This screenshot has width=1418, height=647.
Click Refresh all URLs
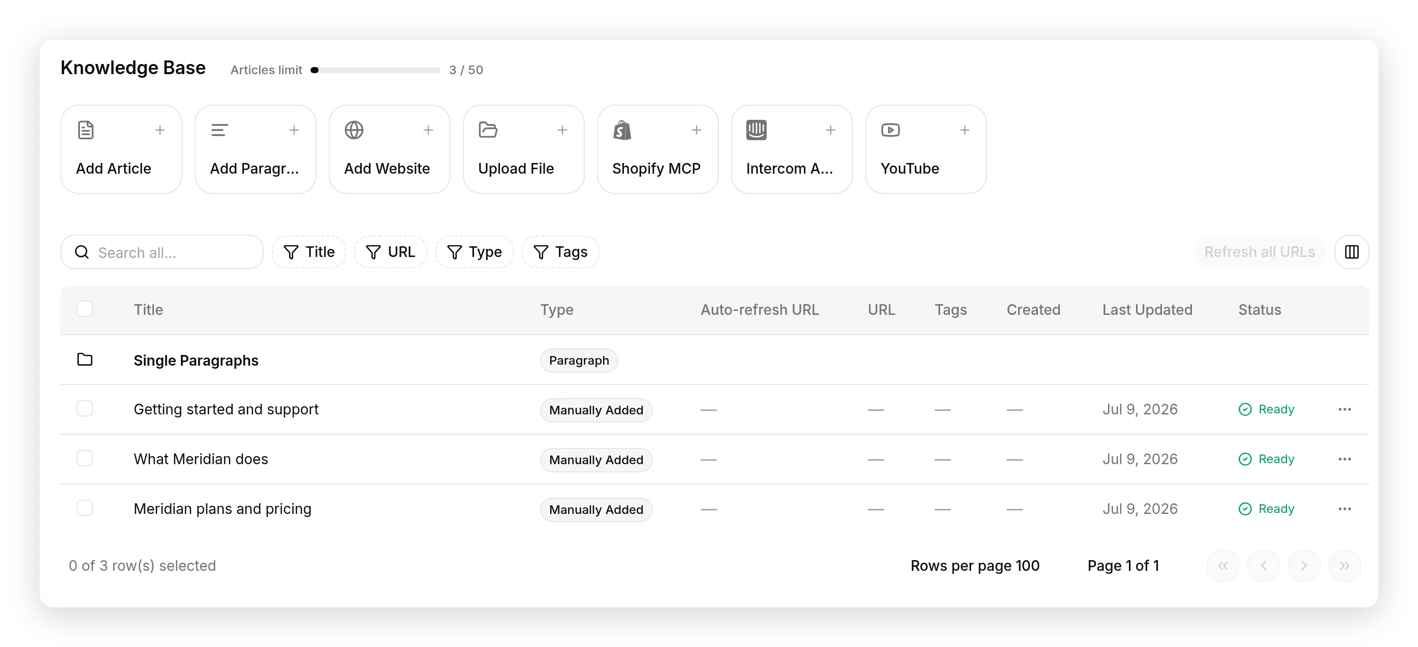pyautogui.click(x=1259, y=252)
